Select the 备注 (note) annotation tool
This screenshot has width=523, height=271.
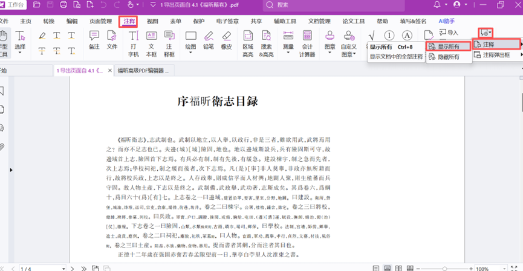(x=94, y=40)
